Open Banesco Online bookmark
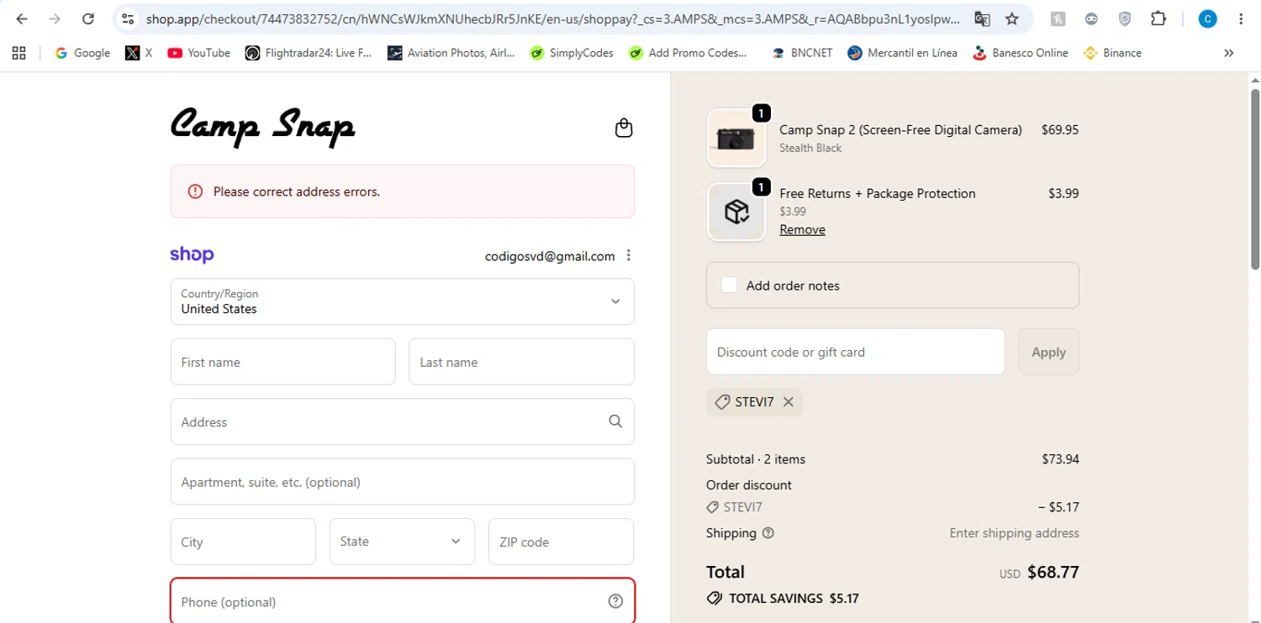The image size is (1261, 623). coord(1020,53)
